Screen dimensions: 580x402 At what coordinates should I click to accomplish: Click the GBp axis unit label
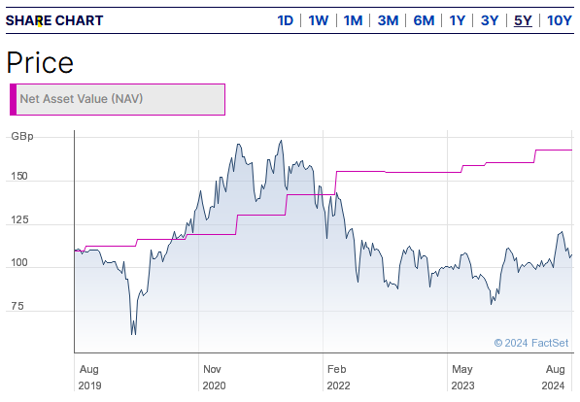click(x=22, y=137)
